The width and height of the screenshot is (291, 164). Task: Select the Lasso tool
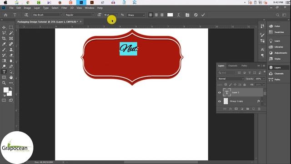pos(4,33)
